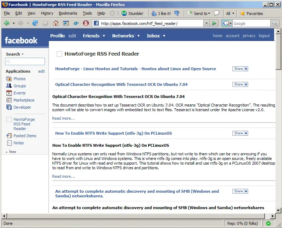The width and height of the screenshot is (282, 228).
Task: Open the Help menu
Action: (101, 13)
